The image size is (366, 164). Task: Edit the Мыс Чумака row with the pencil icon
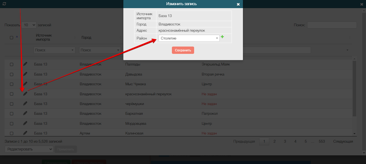point(25,84)
